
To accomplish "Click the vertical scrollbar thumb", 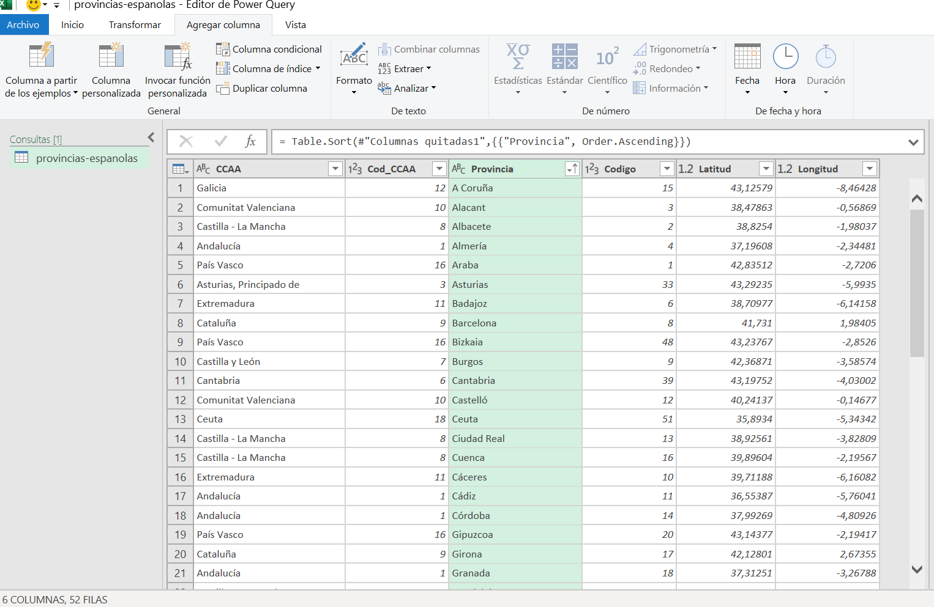I will (917, 283).
